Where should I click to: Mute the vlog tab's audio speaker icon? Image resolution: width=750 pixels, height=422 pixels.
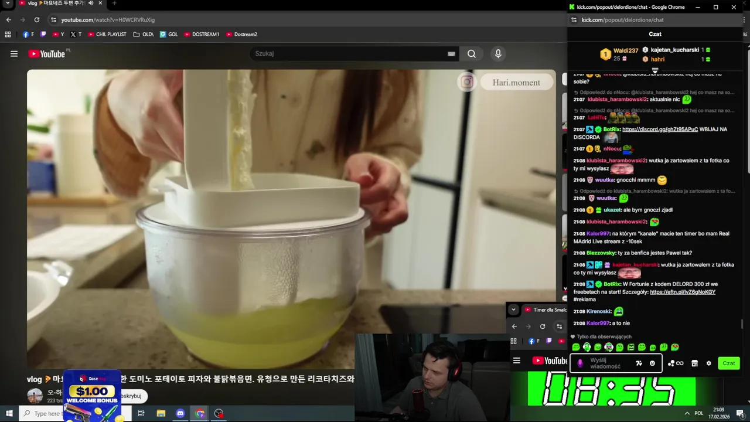pyautogui.click(x=91, y=4)
